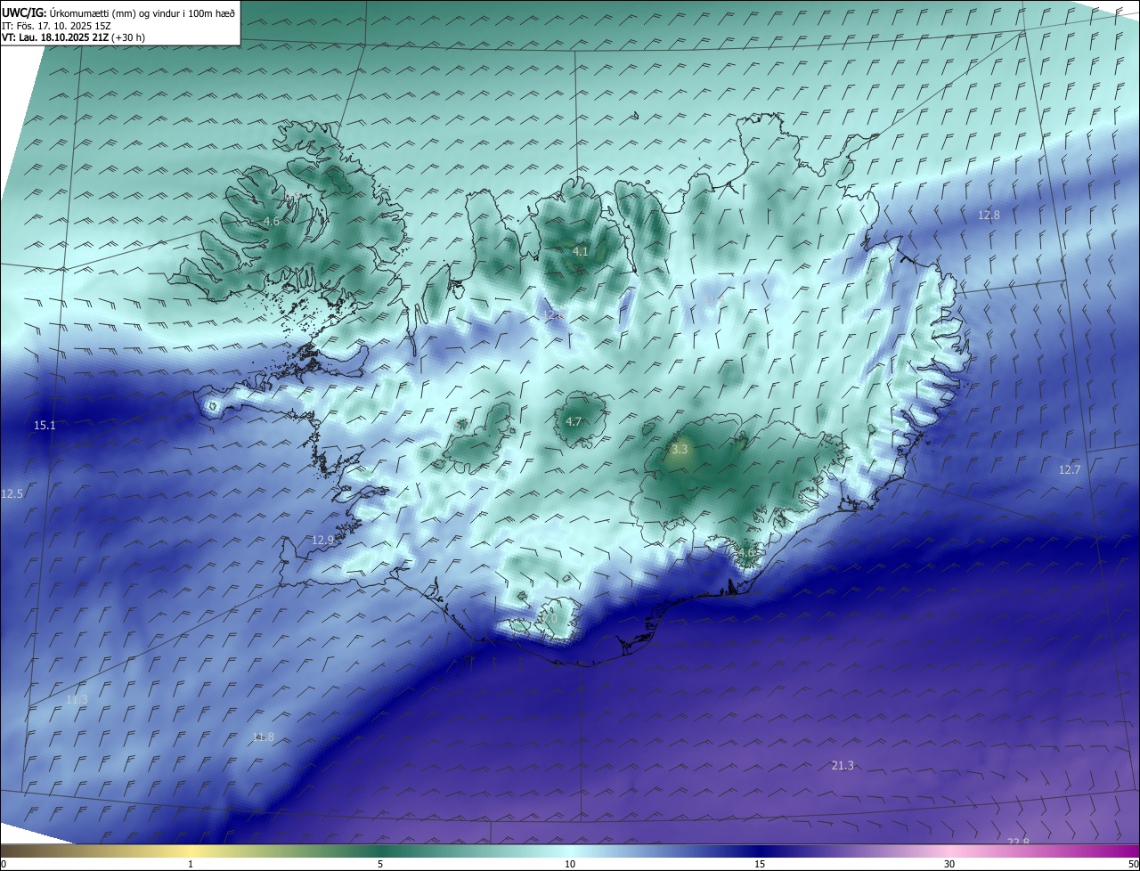Click the '12.8' value label
Screen dimensions: 1140x871
pyautogui.click(x=989, y=215)
